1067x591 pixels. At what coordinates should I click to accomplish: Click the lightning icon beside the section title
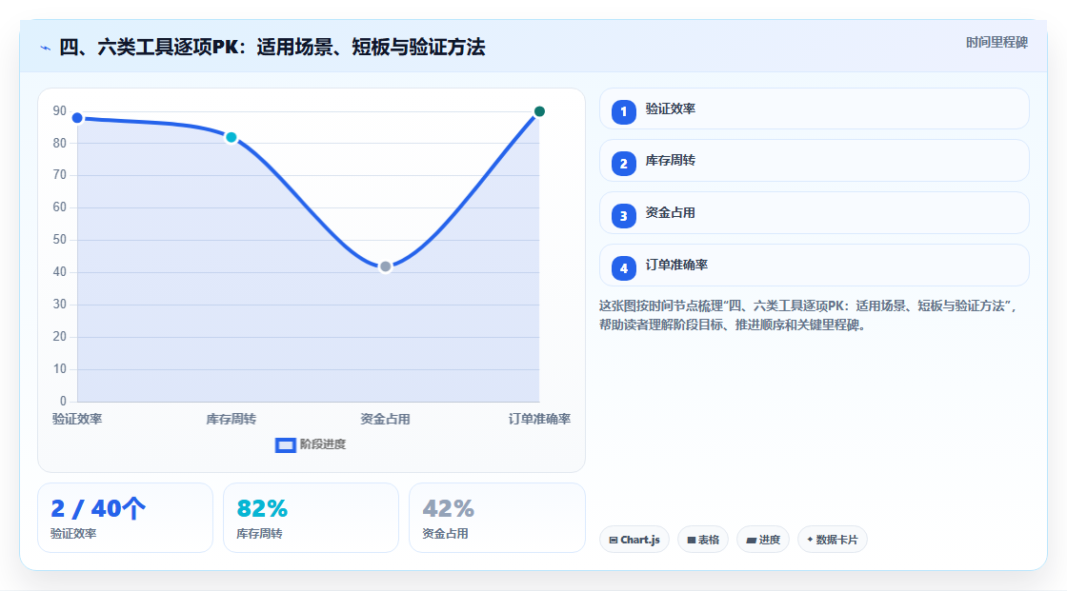[46, 48]
